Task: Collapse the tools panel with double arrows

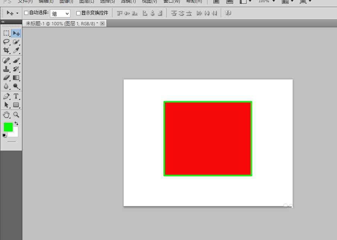Action: coord(3,22)
